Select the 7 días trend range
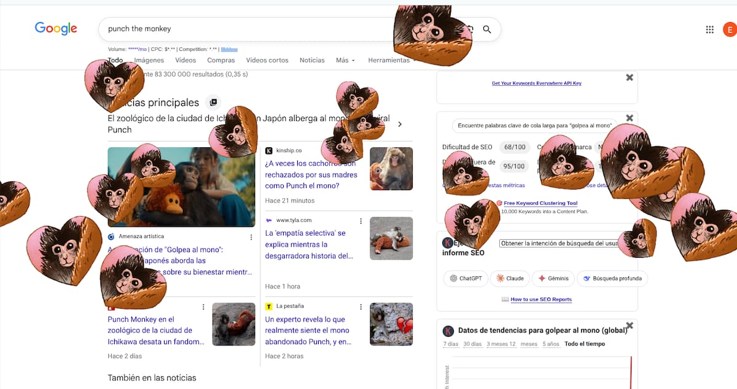 450,344
